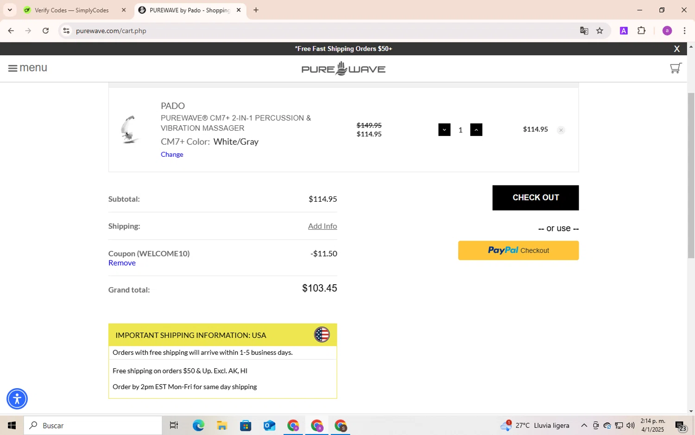Open the notification center
The width and height of the screenshot is (695, 435).
click(x=681, y=425)
